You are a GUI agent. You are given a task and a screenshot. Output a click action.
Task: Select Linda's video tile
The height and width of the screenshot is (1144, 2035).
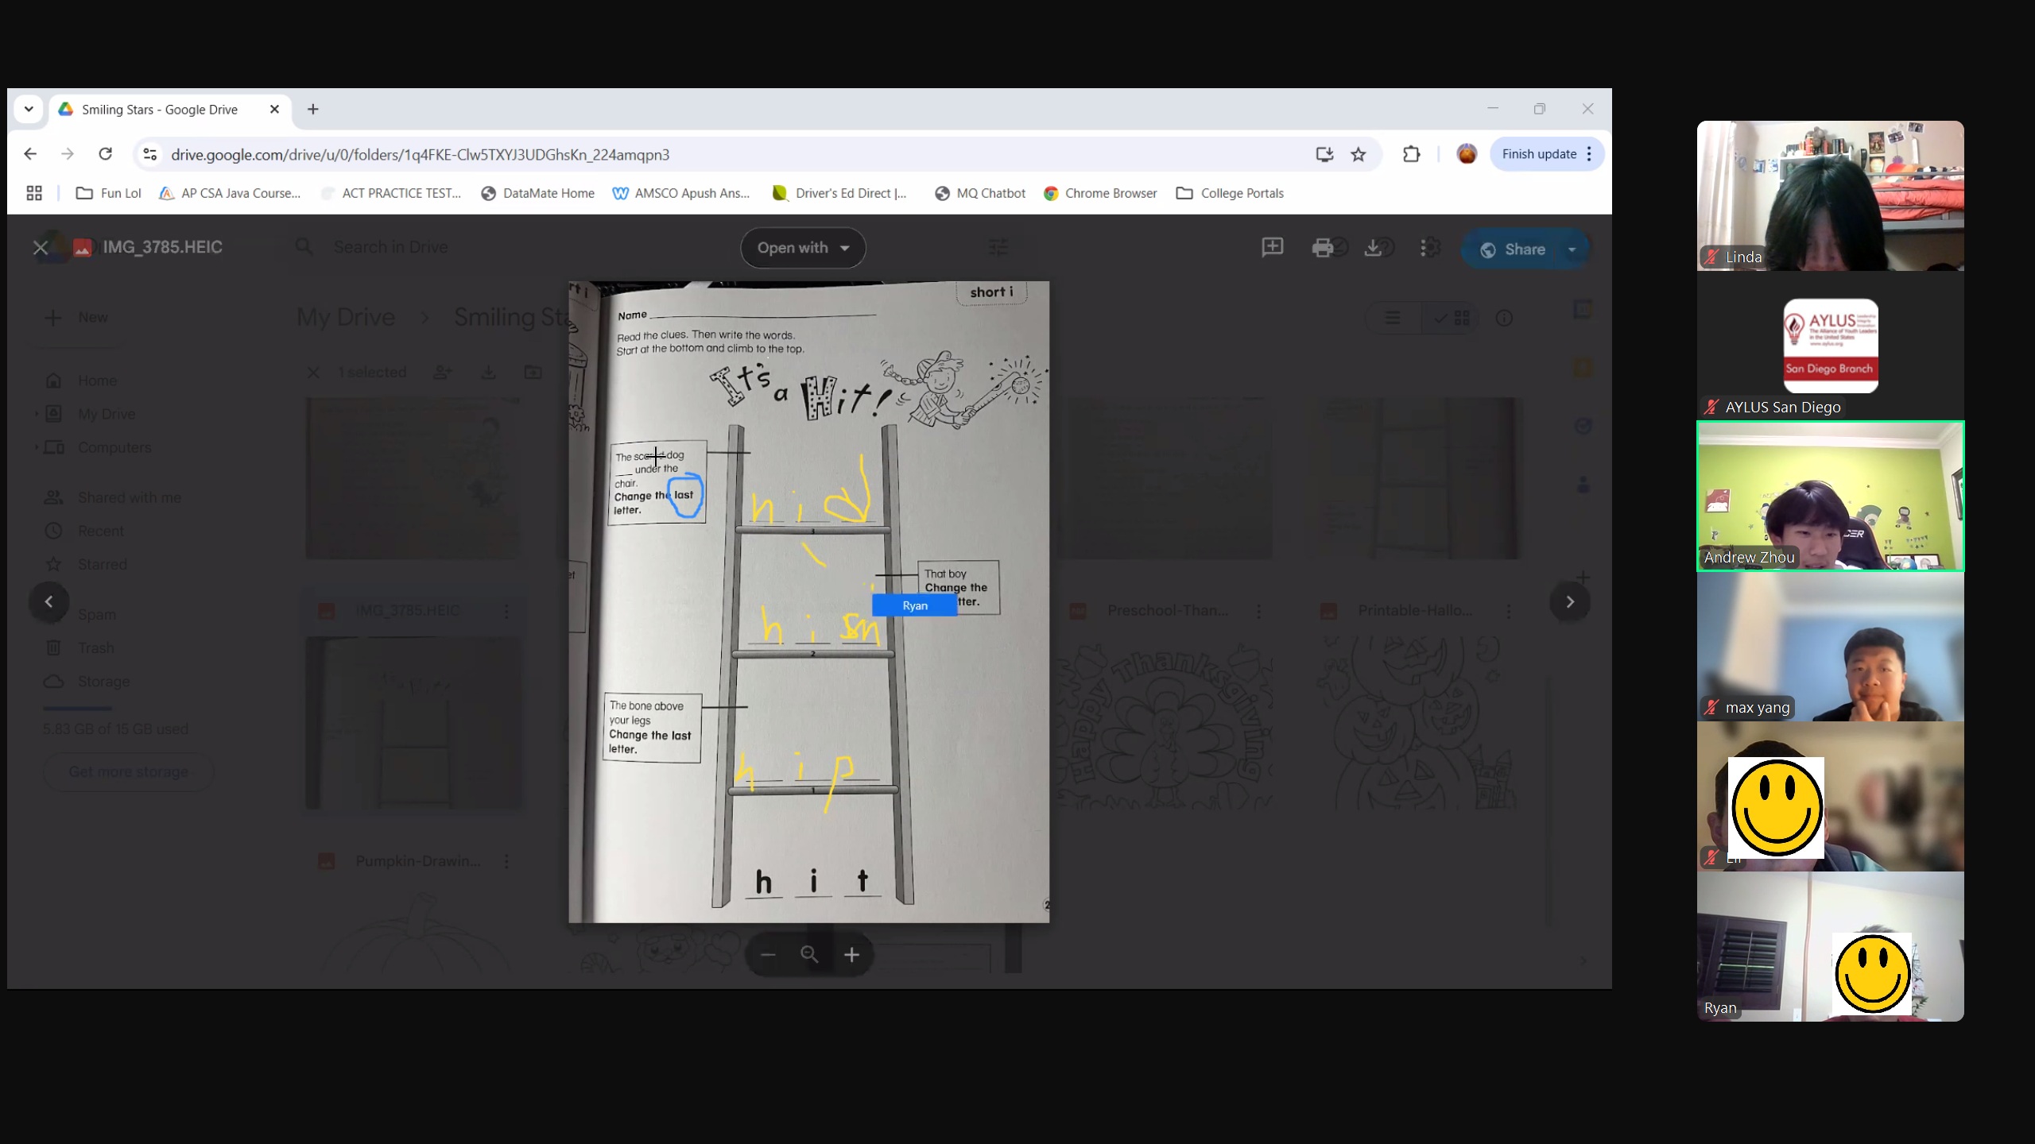click(1830, 195)
